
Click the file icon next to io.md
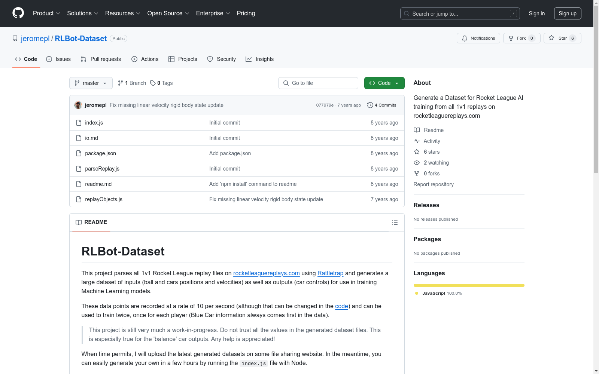pos(79,138)
